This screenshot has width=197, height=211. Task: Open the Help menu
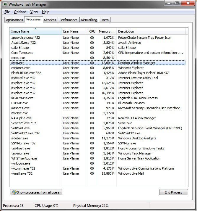point(45,12)
